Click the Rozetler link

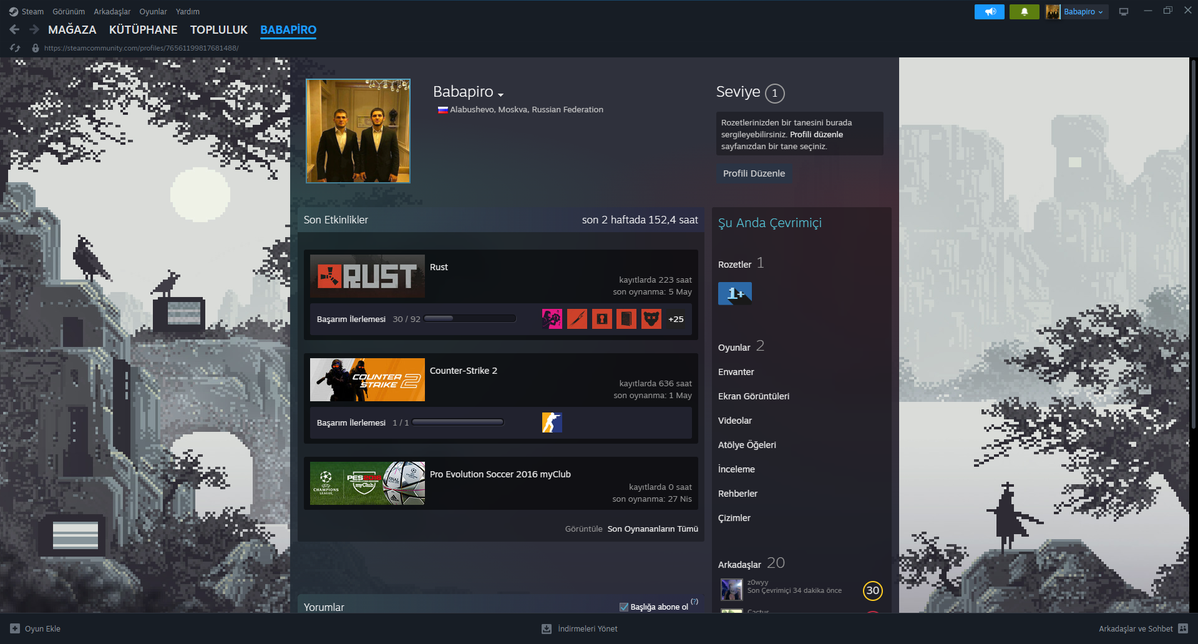(x=735, y=265)
